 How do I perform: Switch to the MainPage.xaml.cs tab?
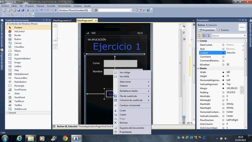click(62, 21)
